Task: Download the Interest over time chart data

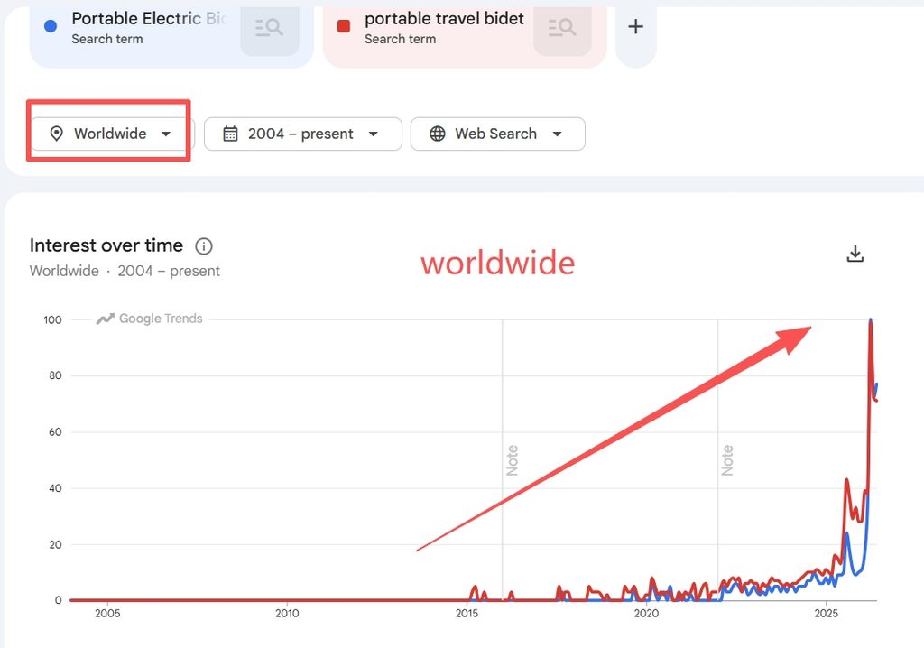Action: point(855,255)
